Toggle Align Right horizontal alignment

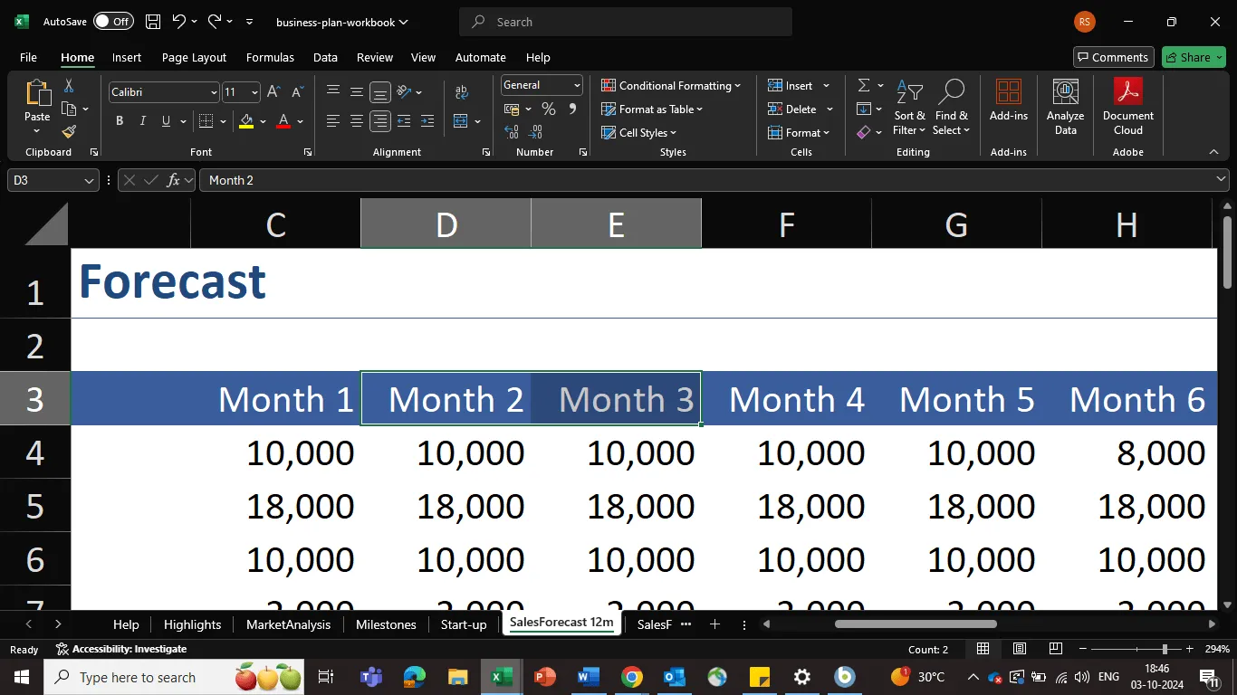coord(380,121)
